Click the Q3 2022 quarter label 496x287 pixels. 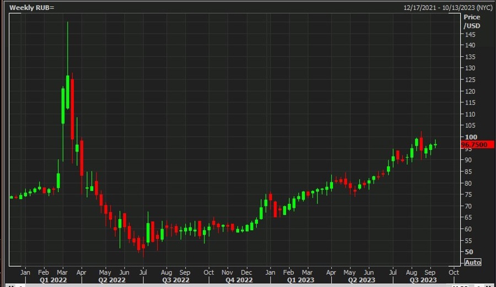coord(176,280)
